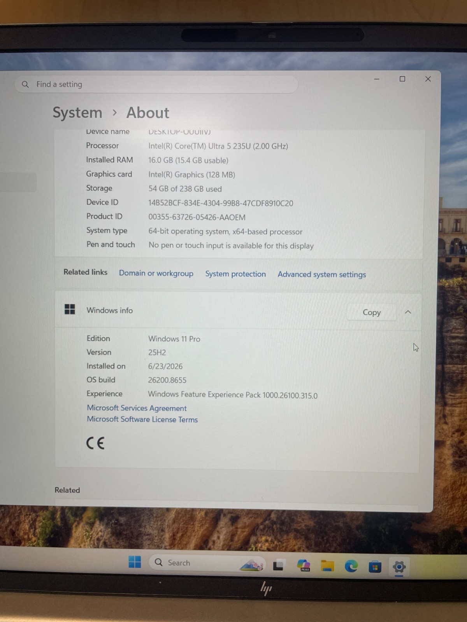Screen dimensions: 467x622
Task: Click the Settings gear on taskbar
Action: (x=399, y=567)
